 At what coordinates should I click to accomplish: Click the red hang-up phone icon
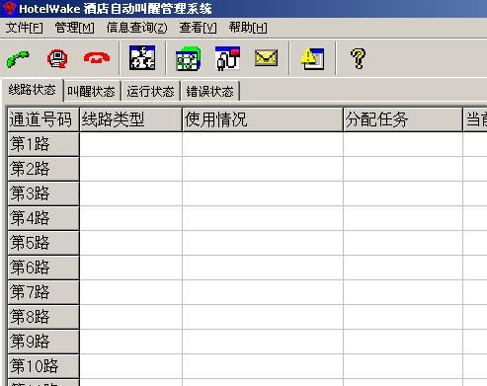pos(97,58)
